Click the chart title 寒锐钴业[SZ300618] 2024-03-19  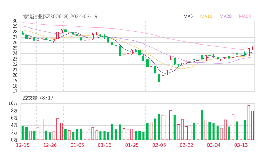[60, 16]
